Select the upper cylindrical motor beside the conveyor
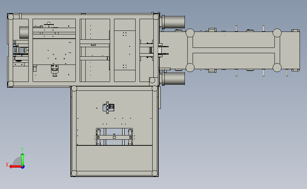The image size is (307, 189). click(173, 22)
